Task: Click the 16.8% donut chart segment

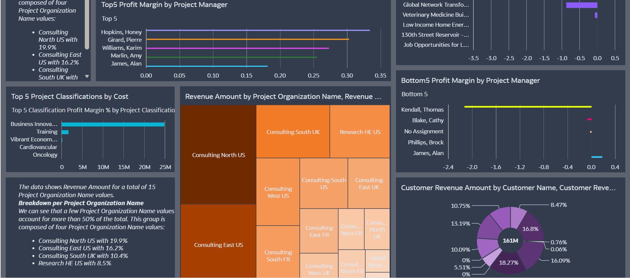Action: (x=531, y=228)
